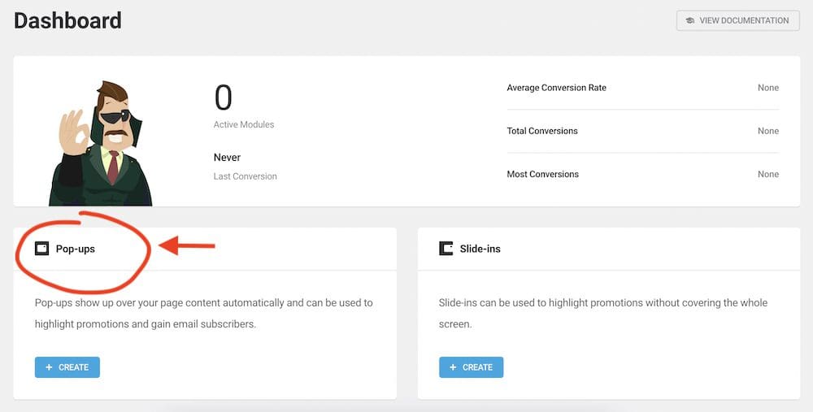The width and height of the screenshot is (813, 412).
Task: Click the Average Conversion Rate label
Action: pos(556,88)
